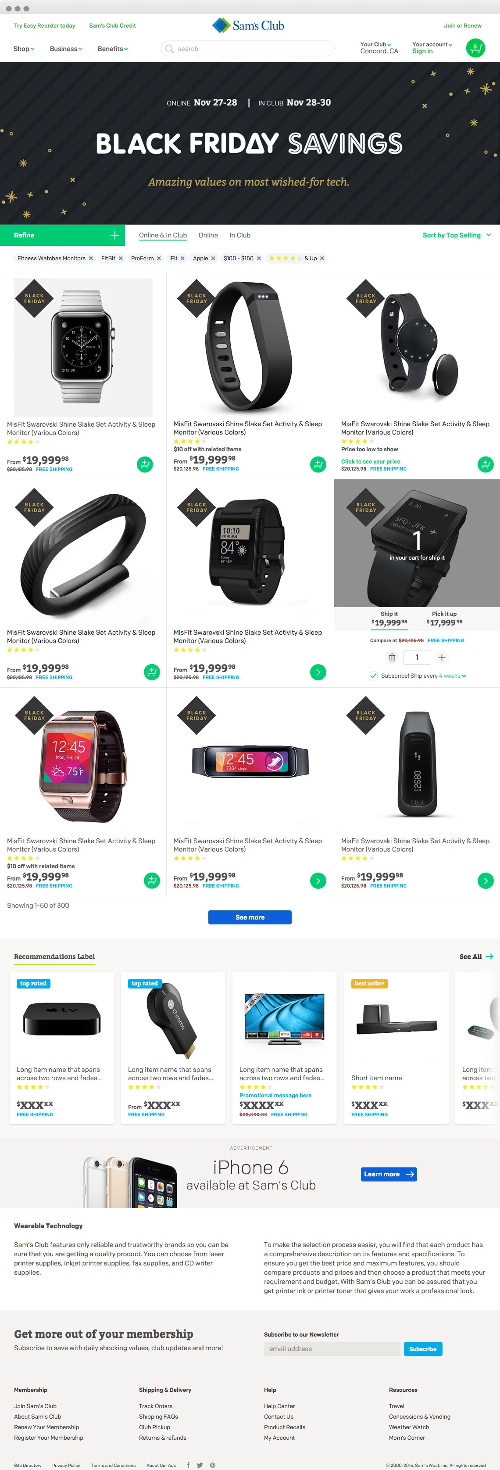
Task: Increase quantity with the plus icon
Action: 441,658
